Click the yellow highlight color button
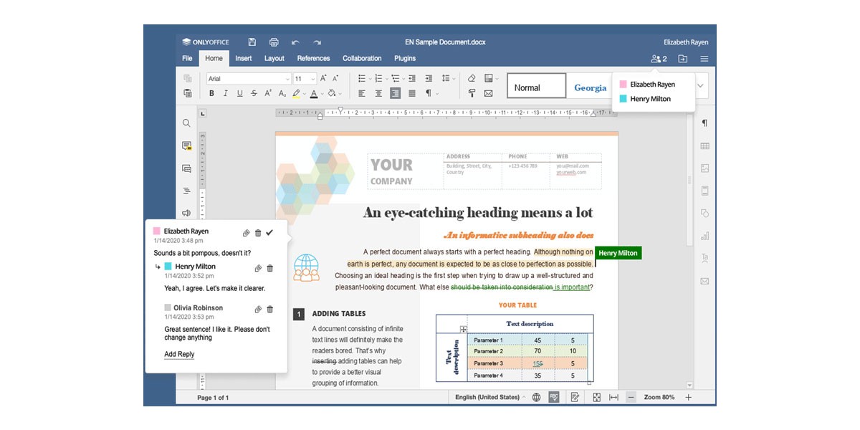The width and height of the screenshot is (860, 430). click(296, 93)
